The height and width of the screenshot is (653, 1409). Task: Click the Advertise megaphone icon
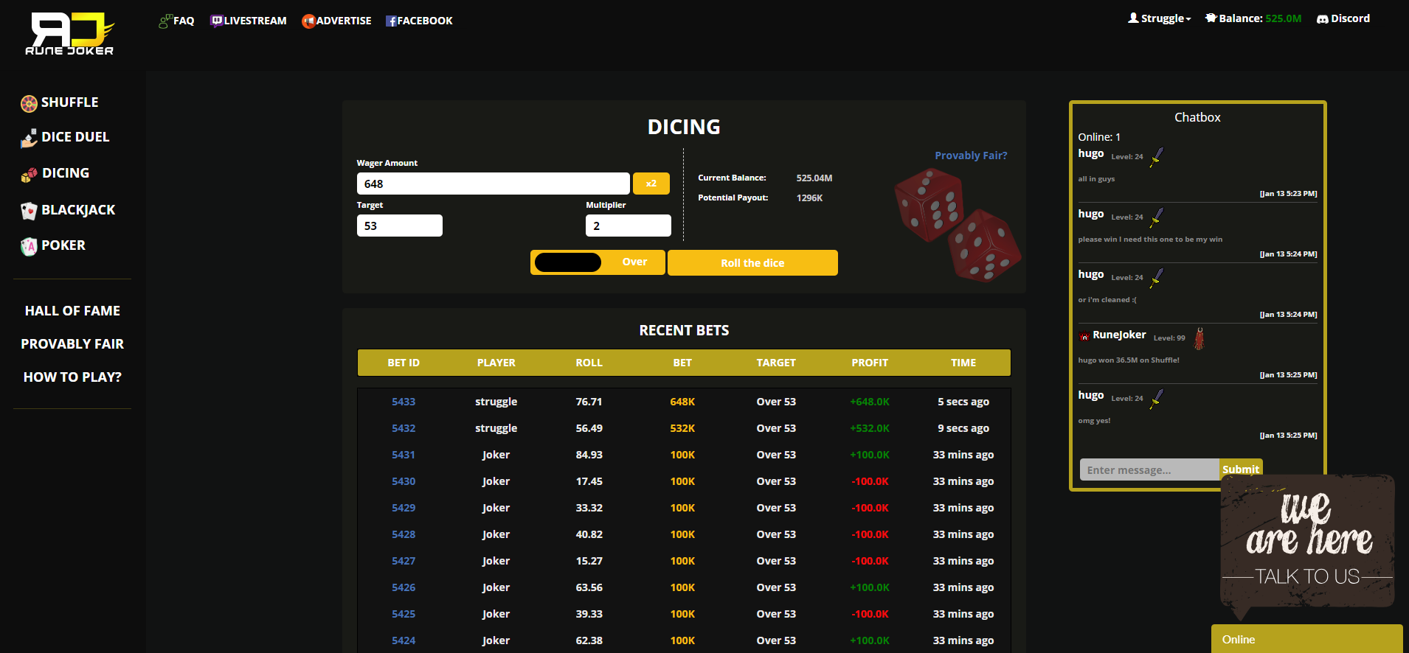(x=308, y=21)
